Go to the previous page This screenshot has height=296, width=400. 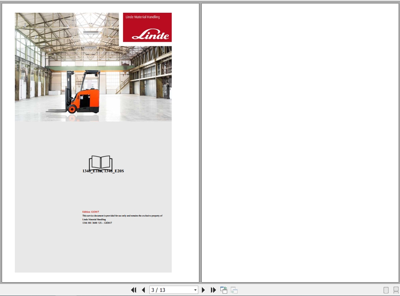(x=143, y=290)
